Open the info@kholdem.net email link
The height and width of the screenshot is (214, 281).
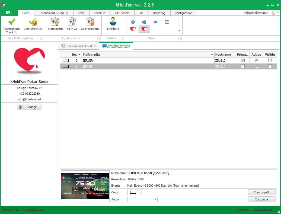click(x=29, y=99)
